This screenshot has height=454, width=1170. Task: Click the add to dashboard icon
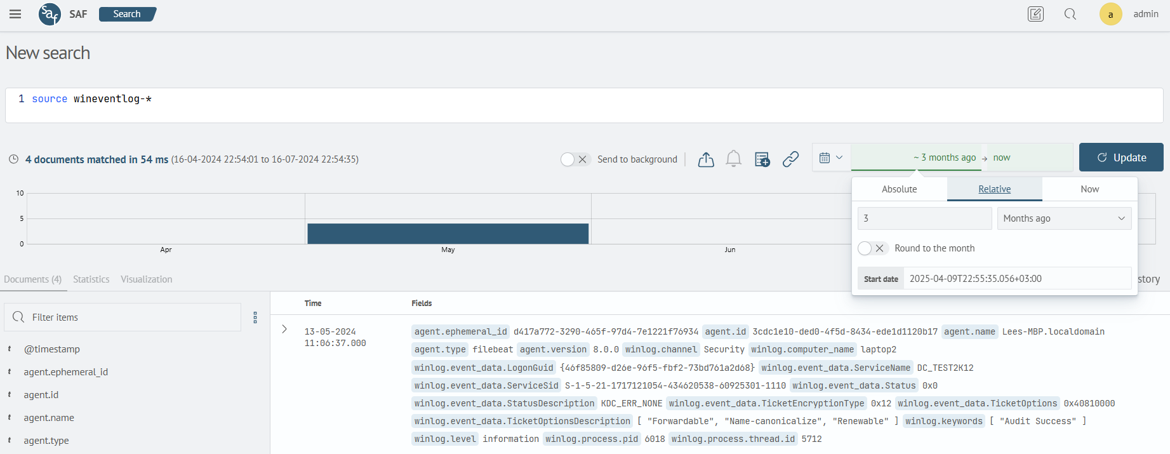click(x=762, y=159)
